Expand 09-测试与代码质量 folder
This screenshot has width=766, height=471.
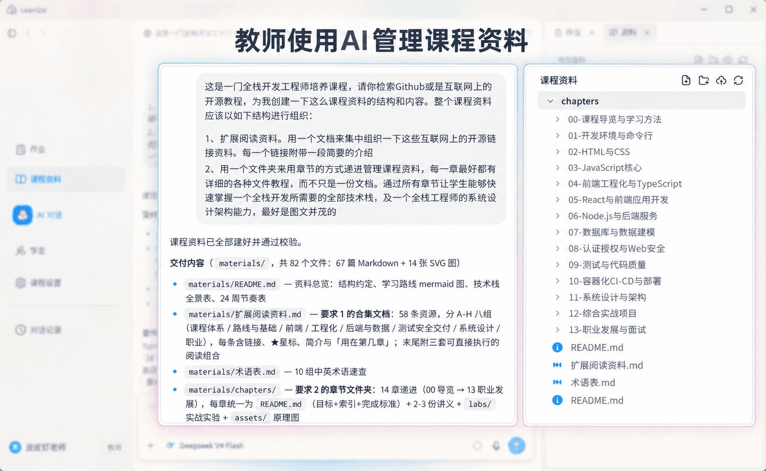coord(557,265)
